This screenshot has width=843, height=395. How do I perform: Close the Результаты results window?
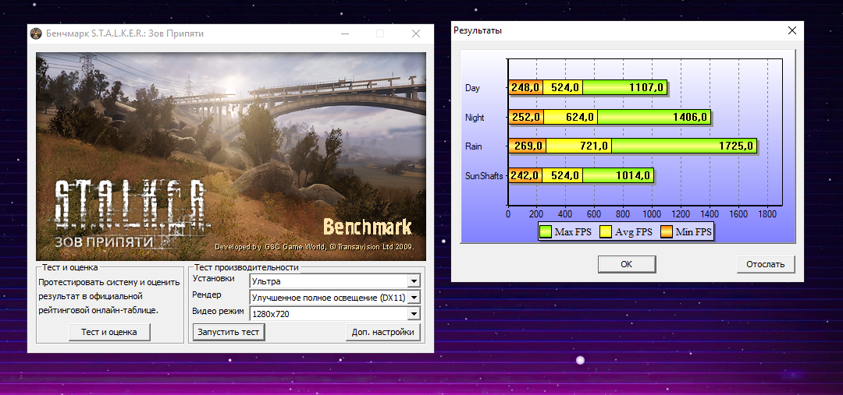pos(791,30)
